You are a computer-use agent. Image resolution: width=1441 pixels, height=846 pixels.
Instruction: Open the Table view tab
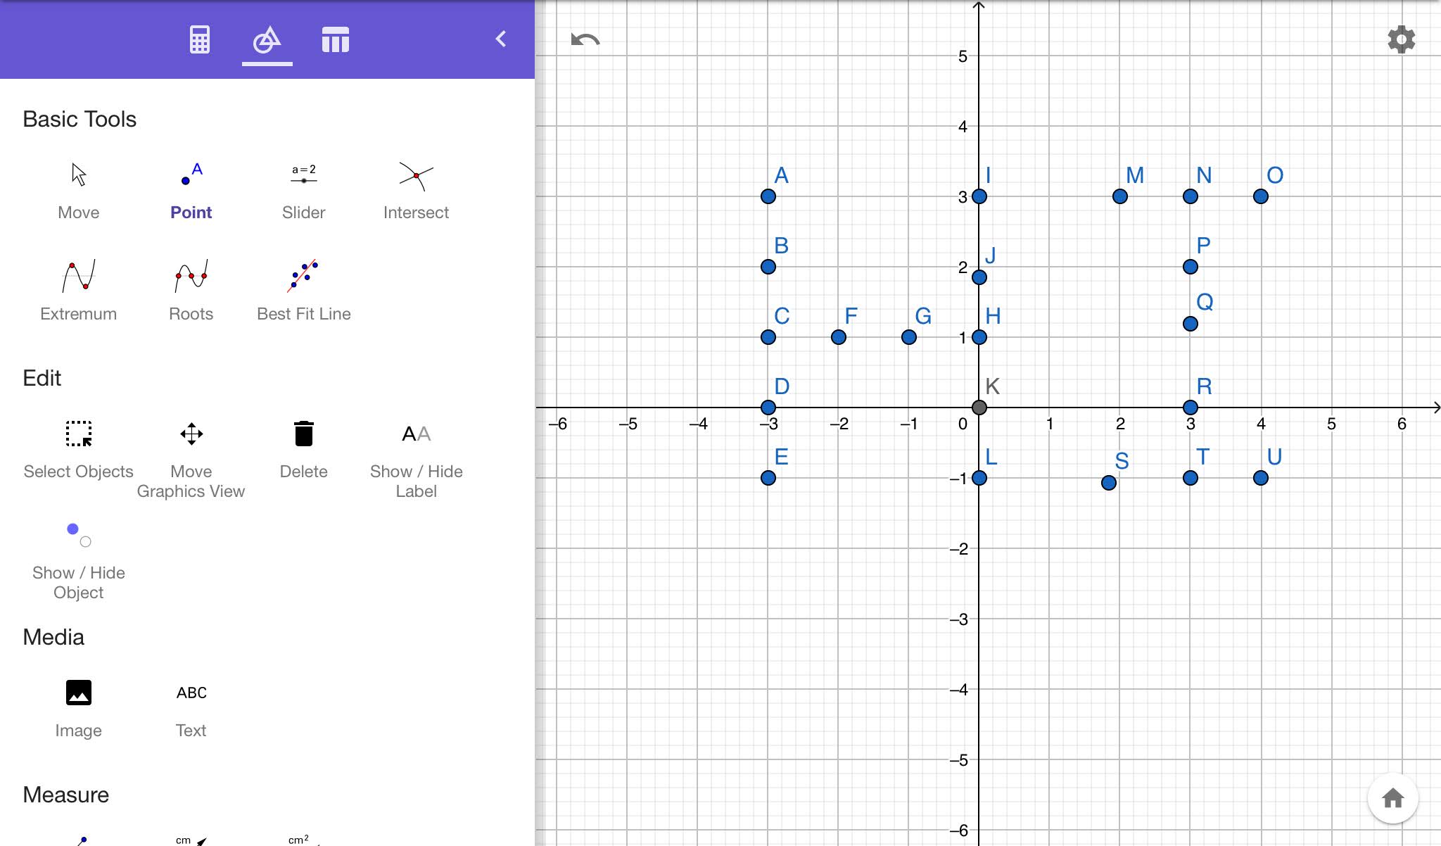[336, 39]
